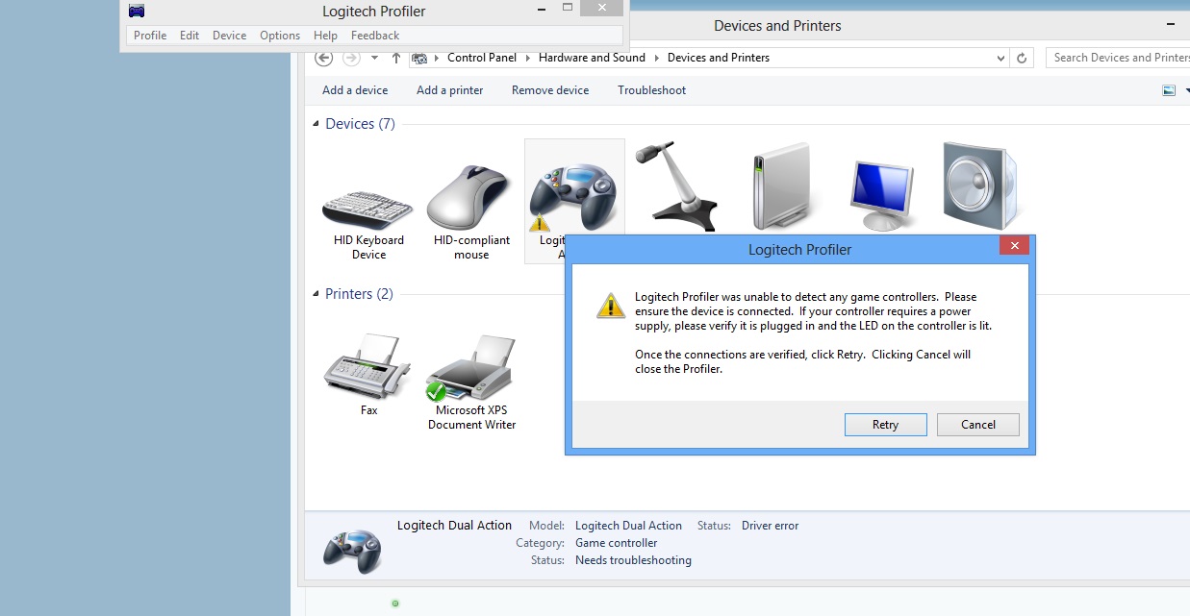
Task: Expand the Control Panel breadcrumb arrow
Action: click(527, 58)
